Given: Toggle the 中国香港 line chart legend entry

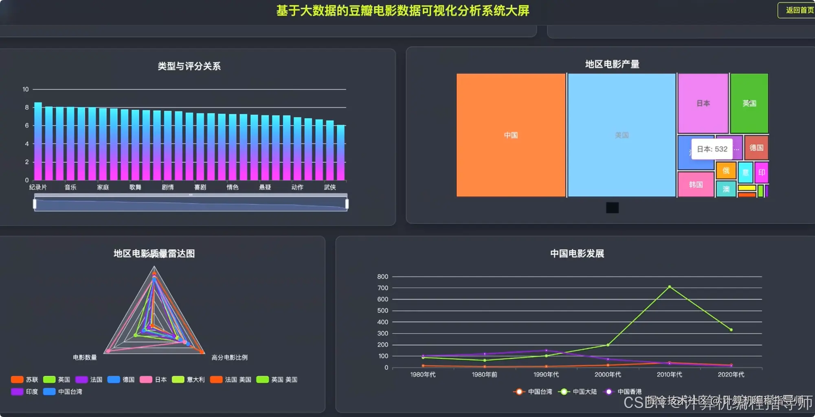Looking at the screenshot, I should pyautogui.click(x=622, y=392).
